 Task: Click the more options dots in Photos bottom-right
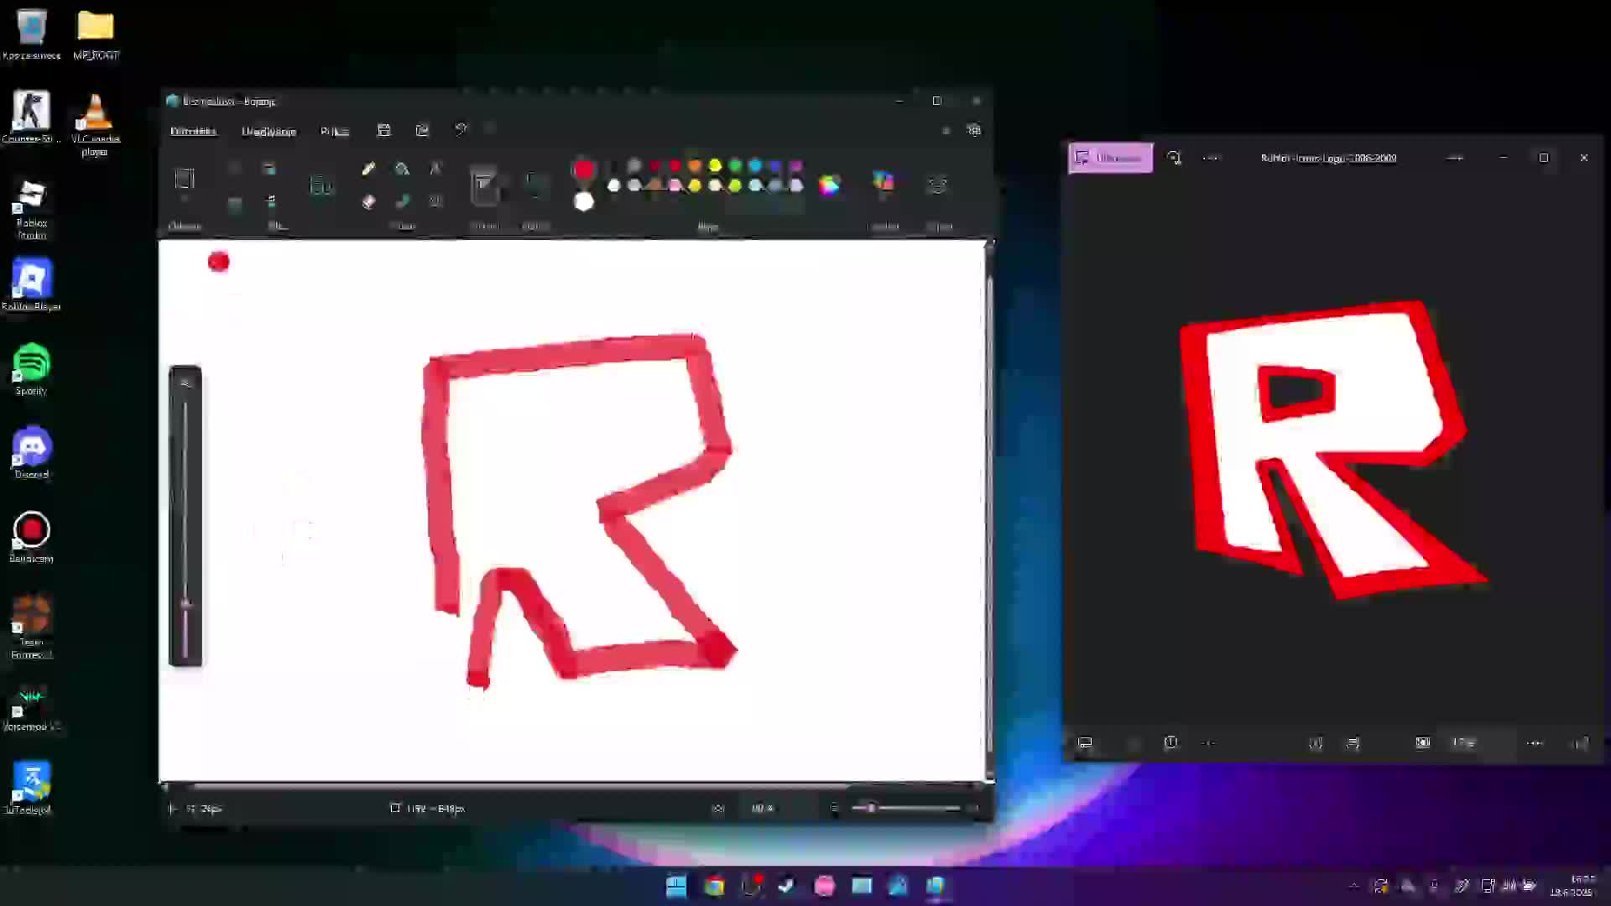pos(1535,743)
